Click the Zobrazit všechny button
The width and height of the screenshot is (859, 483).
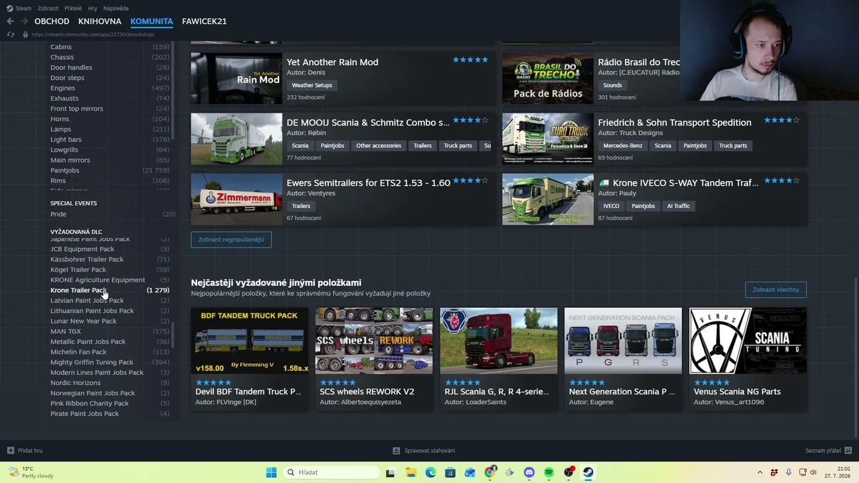pos(776,290)
